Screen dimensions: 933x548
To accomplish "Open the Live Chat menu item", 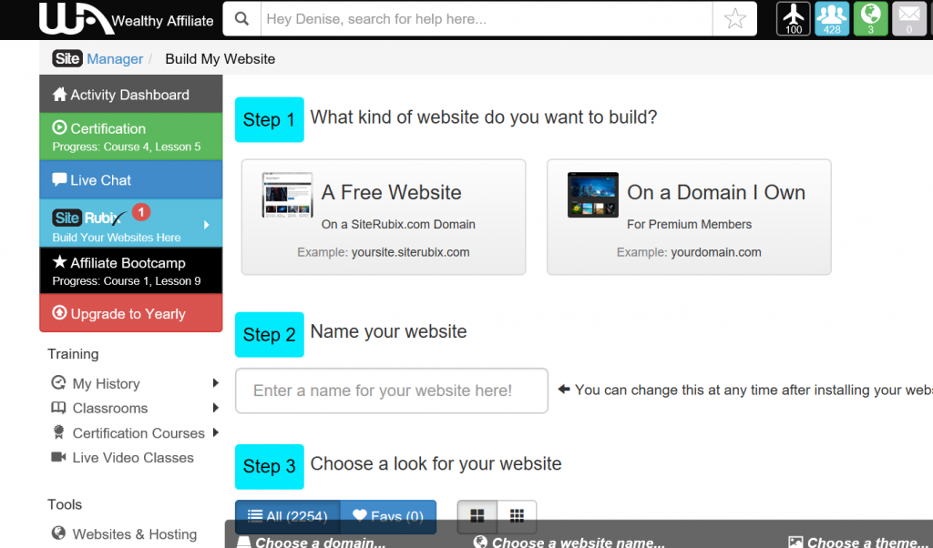I will 131,179.
